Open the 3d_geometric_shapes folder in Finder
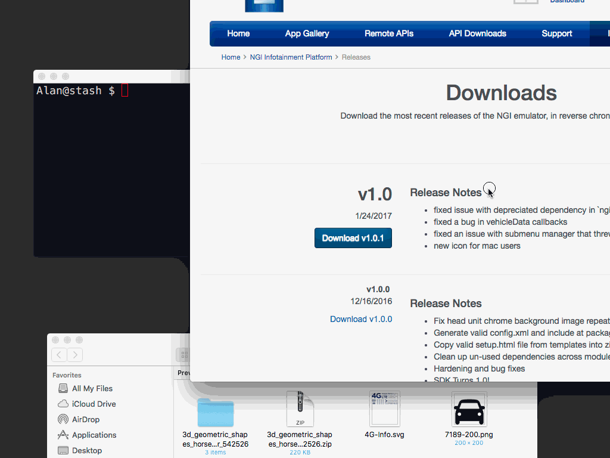This screenshot has height=458, width=610. tap(216, 413)
